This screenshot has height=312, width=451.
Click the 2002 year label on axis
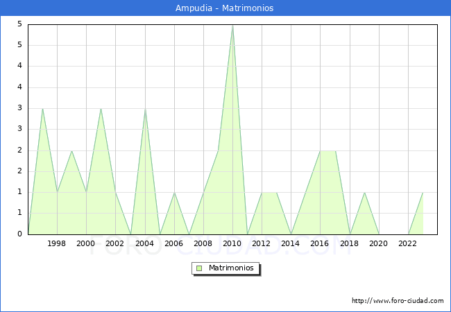coord(115,243)
